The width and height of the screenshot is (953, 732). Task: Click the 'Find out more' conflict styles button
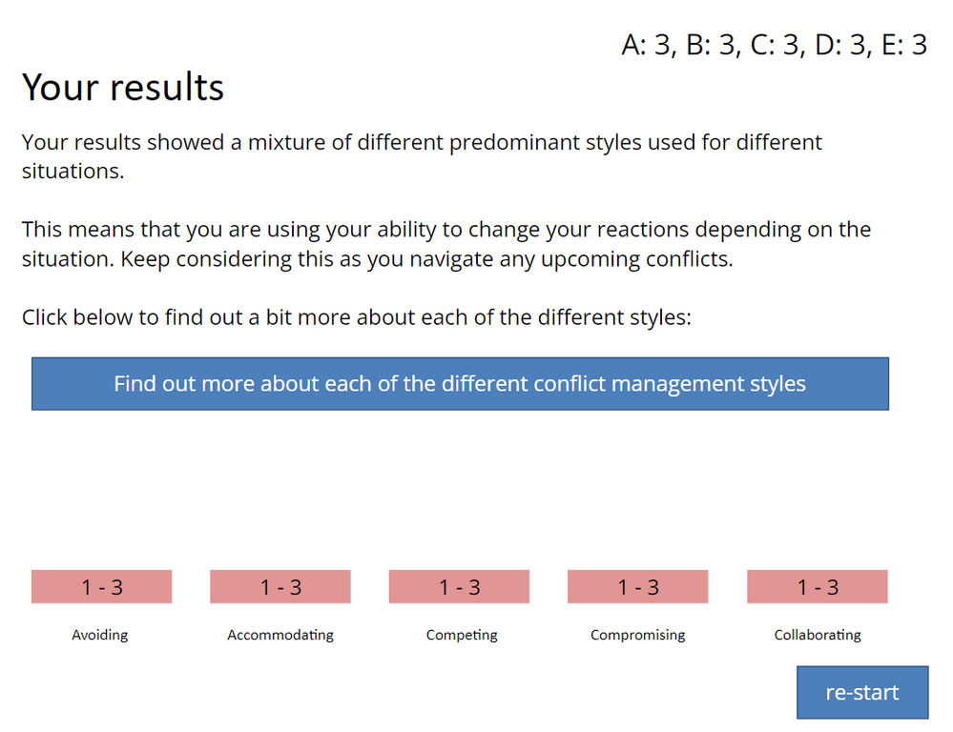[x=460, y=384]
